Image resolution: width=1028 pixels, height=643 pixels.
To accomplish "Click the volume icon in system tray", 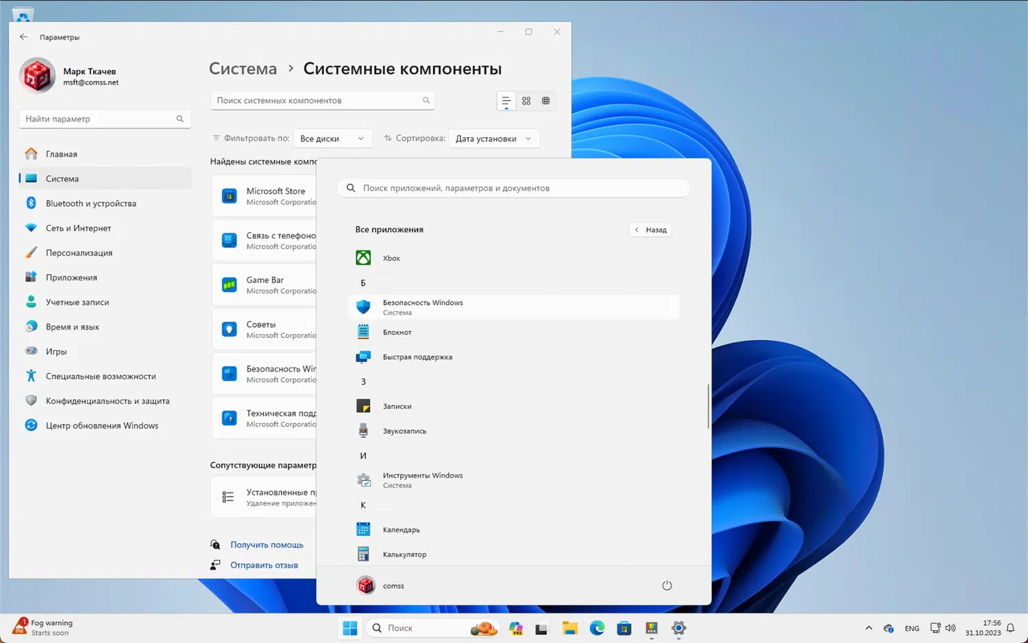I will 950,628.
